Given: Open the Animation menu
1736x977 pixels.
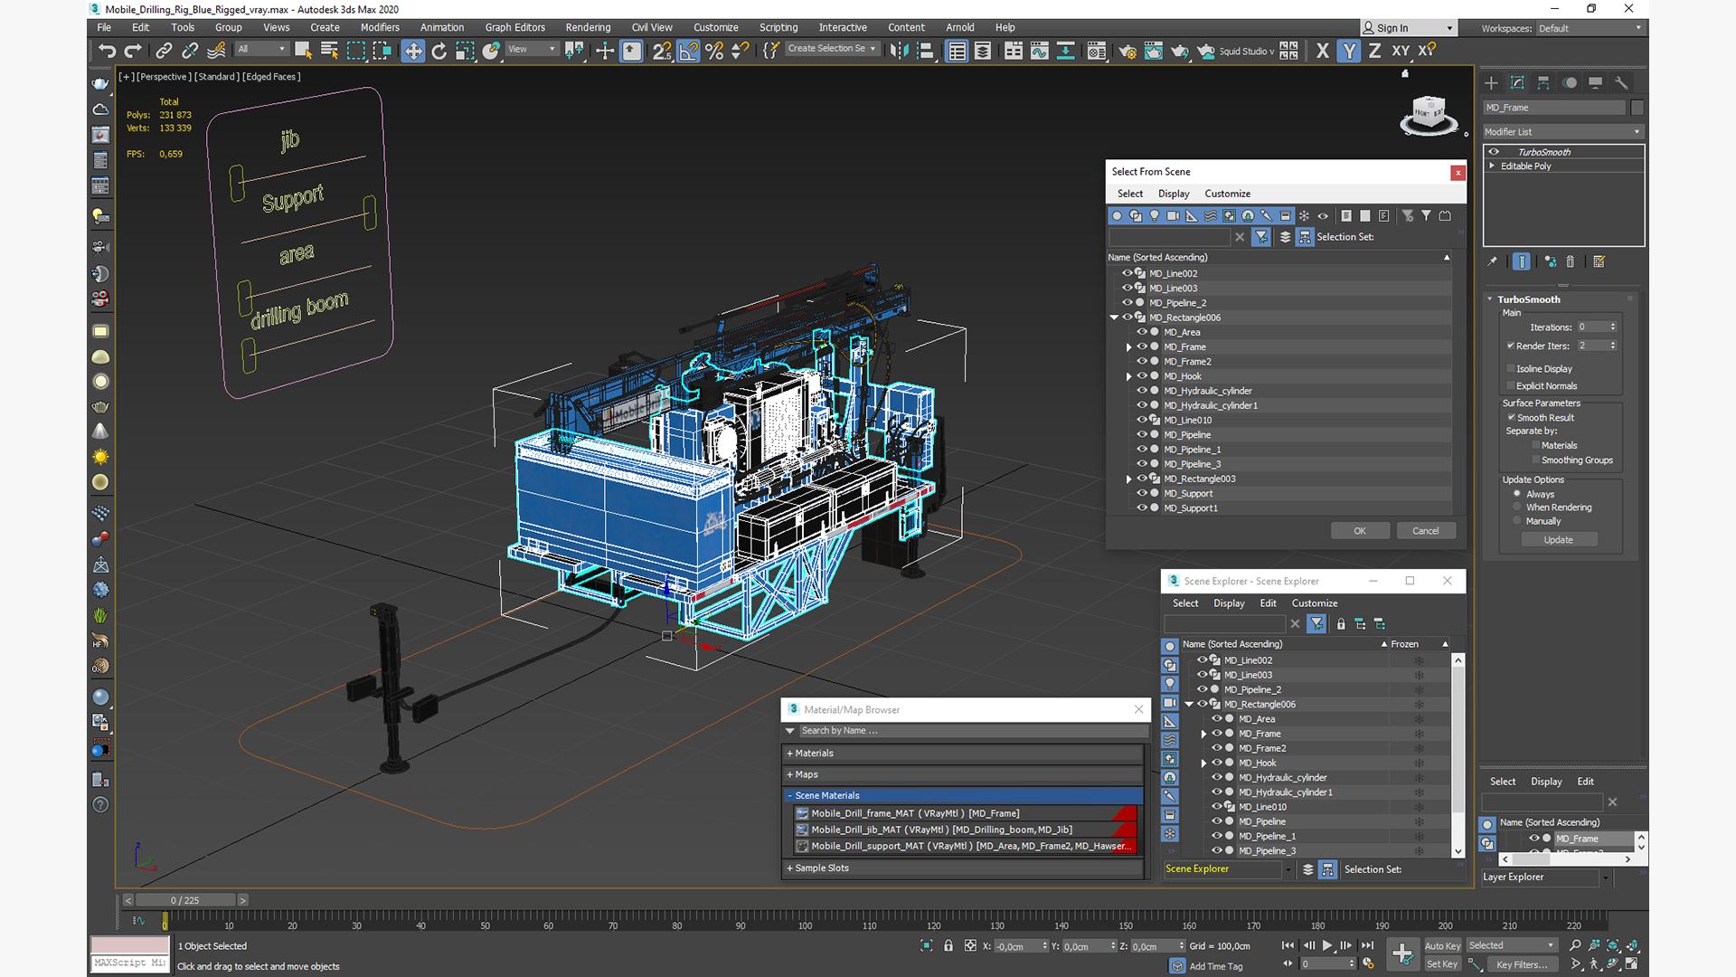Looking at the screenshot, I should [442, 27].
